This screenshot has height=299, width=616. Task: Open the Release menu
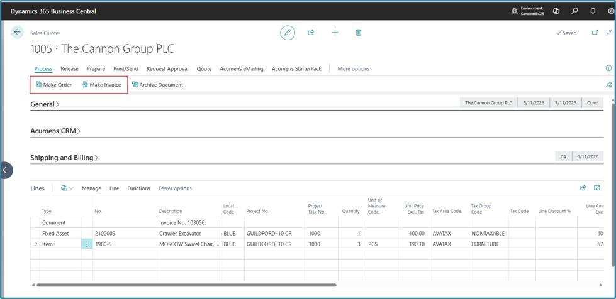pyautogui.click(x=70, y=68)
